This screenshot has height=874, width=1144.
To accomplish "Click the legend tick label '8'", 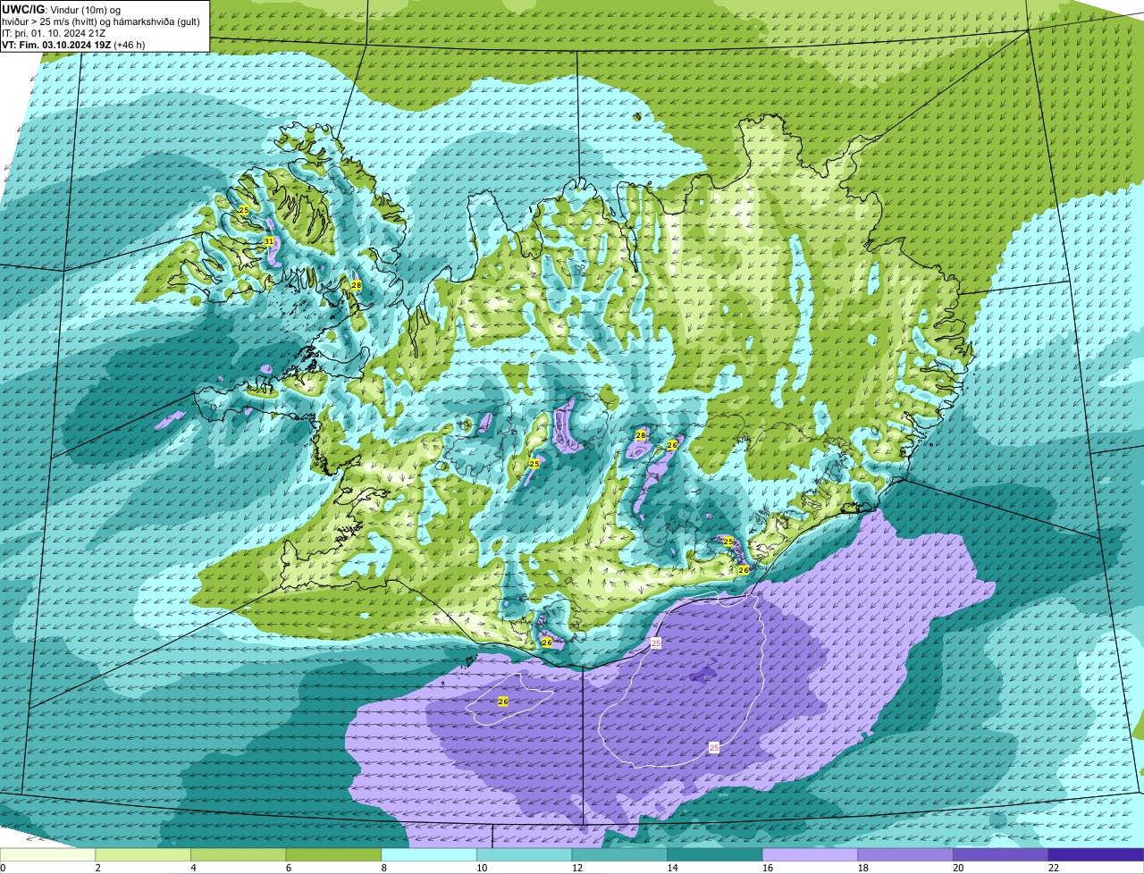I will 383,868.
